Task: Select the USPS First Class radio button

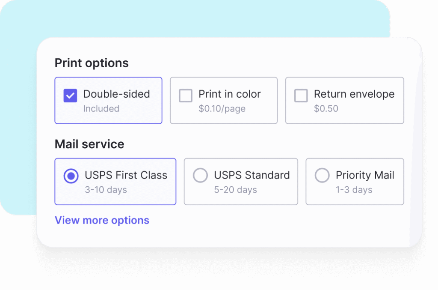Action: 71,176
